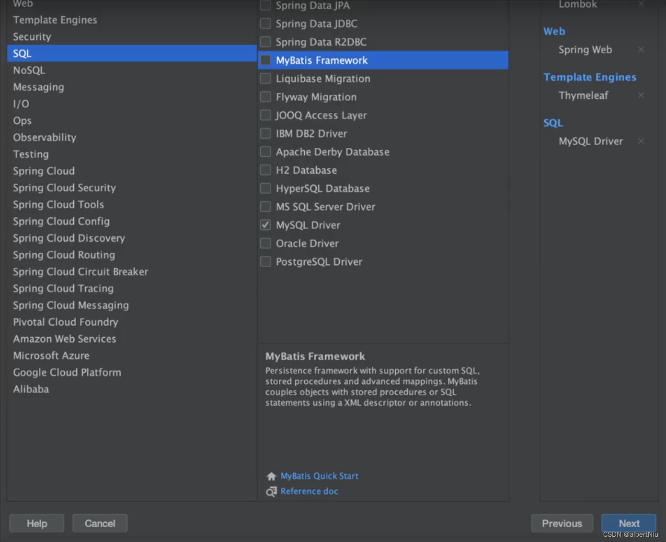Select the Spring Cloud Config category

[x=132, y=222]
